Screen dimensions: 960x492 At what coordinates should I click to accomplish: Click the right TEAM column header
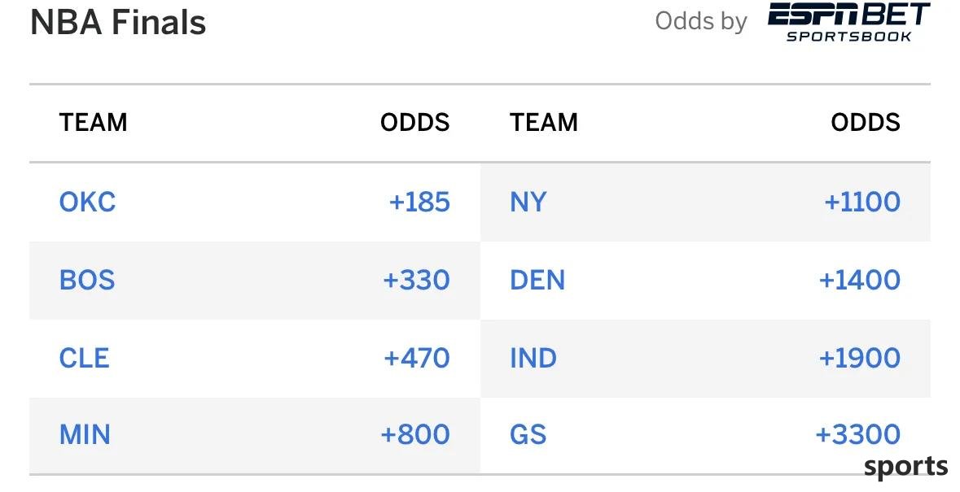(544, 122)
